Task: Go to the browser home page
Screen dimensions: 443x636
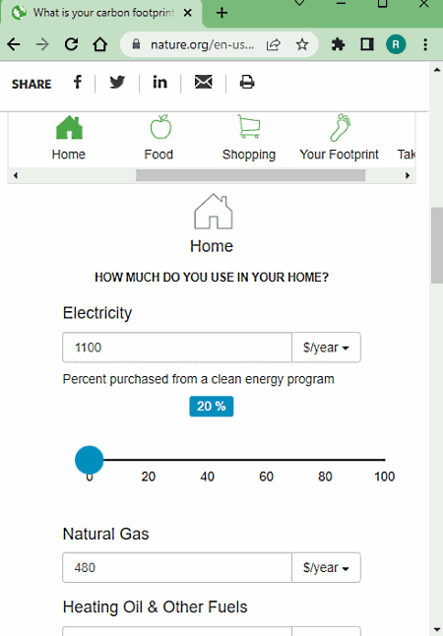Action: pyautogui.click(x=99, y=44)
